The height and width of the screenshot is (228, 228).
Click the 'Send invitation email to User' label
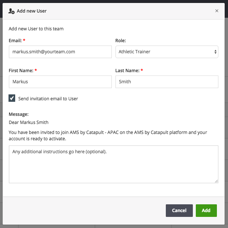[x=48, y=99]
